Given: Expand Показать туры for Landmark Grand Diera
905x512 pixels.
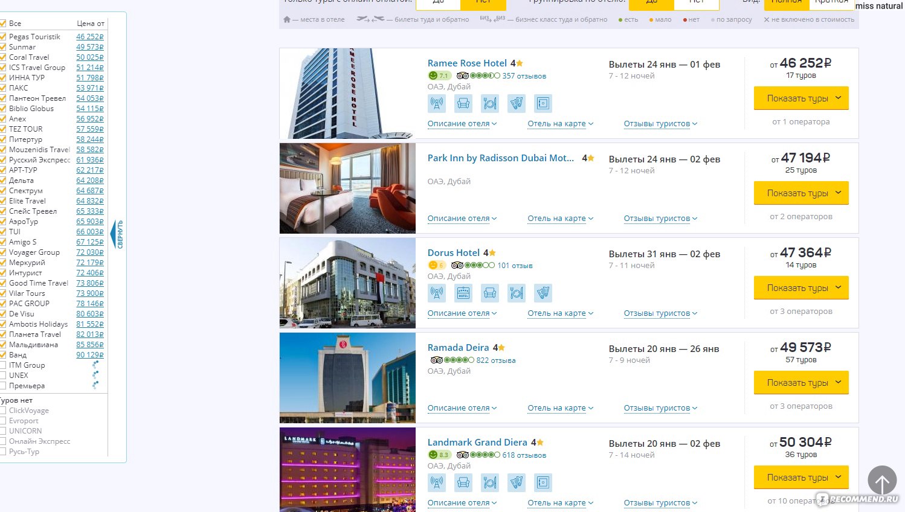Looking at the screenshot, I should [x=801, y=477].
